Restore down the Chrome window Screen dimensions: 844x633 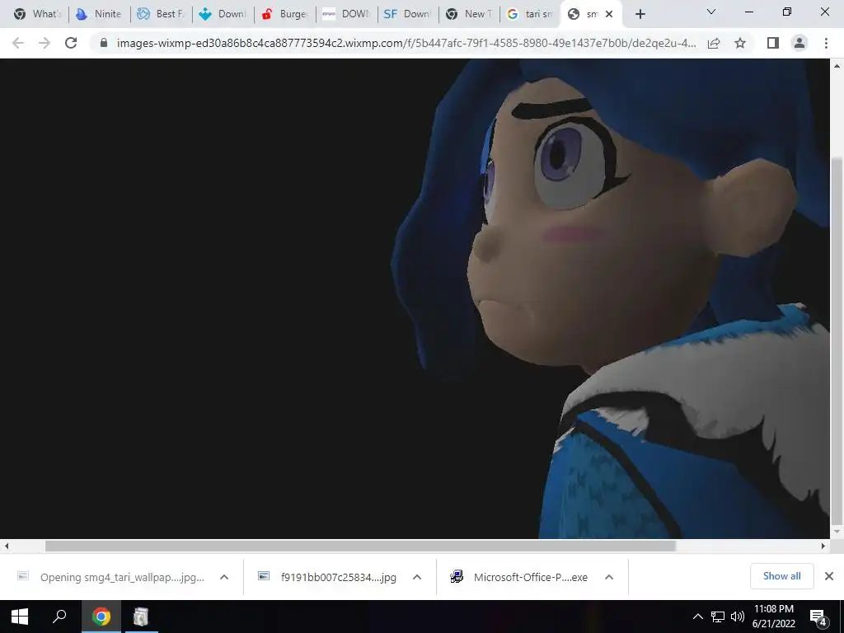787,12
